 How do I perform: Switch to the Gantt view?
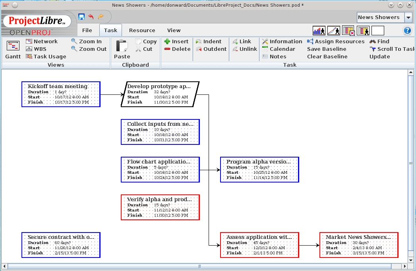pos(13,50)
